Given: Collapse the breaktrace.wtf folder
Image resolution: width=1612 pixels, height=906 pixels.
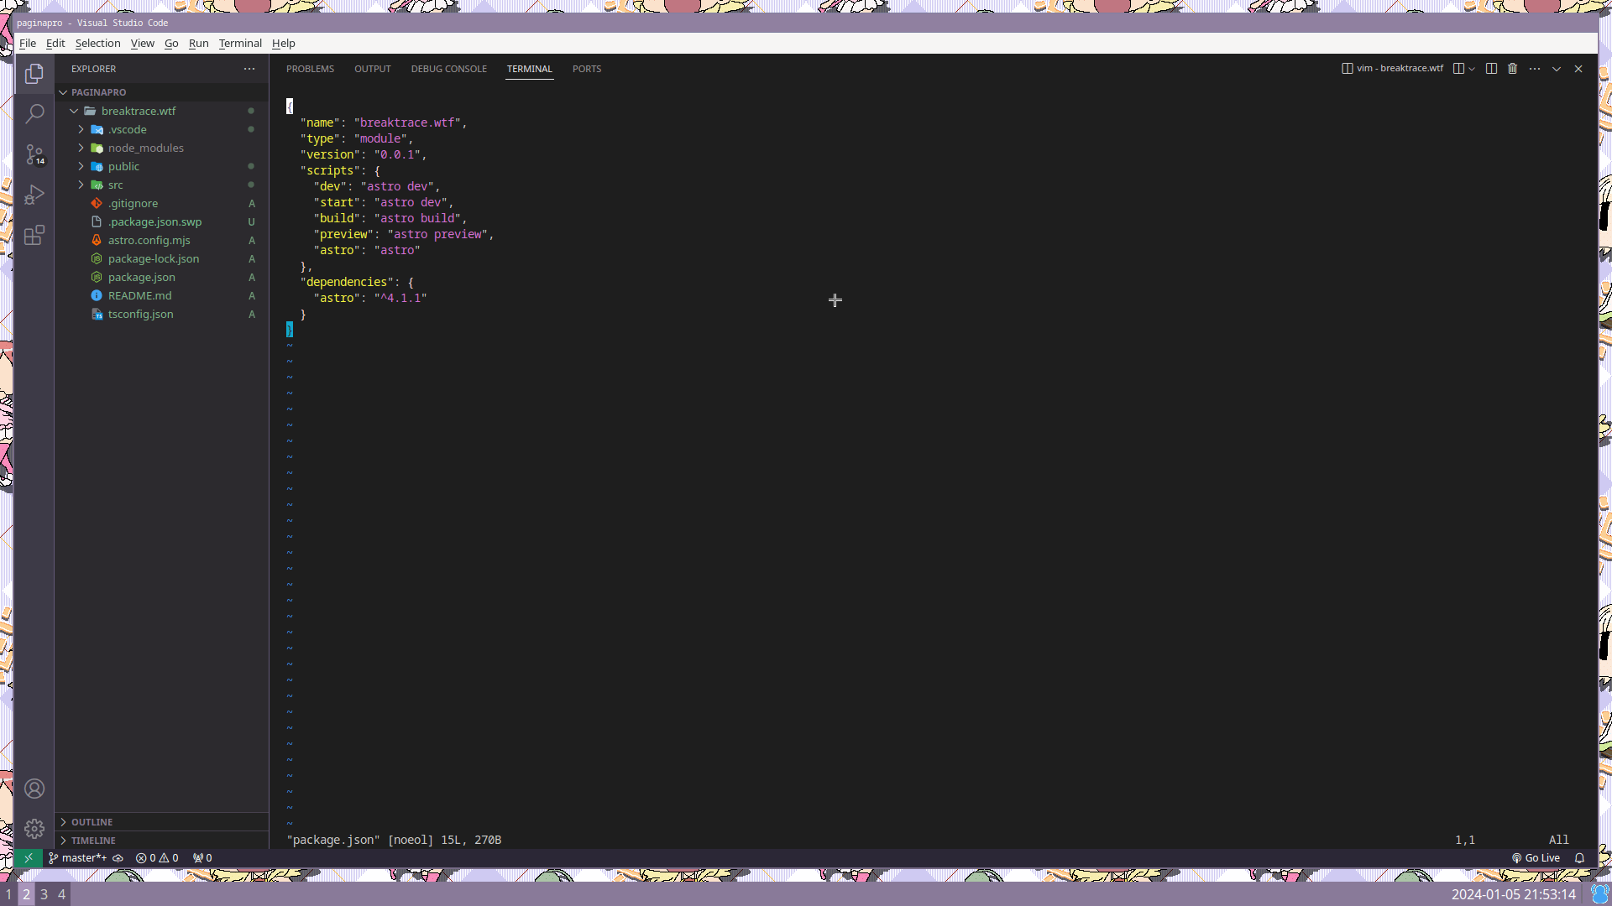Looking at the screenshot, I should pyautogui.click(x=139, y=111).
